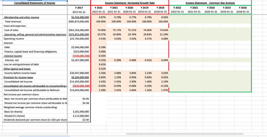Click the $2.00 dividends per share cell
Viewport: 267px width, 137px height.
(x=79, y=120)
